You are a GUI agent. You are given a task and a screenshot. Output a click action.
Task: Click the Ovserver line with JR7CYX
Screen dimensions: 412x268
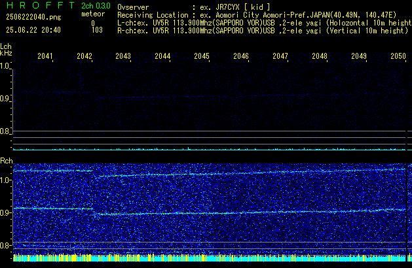tap(194, 7)
